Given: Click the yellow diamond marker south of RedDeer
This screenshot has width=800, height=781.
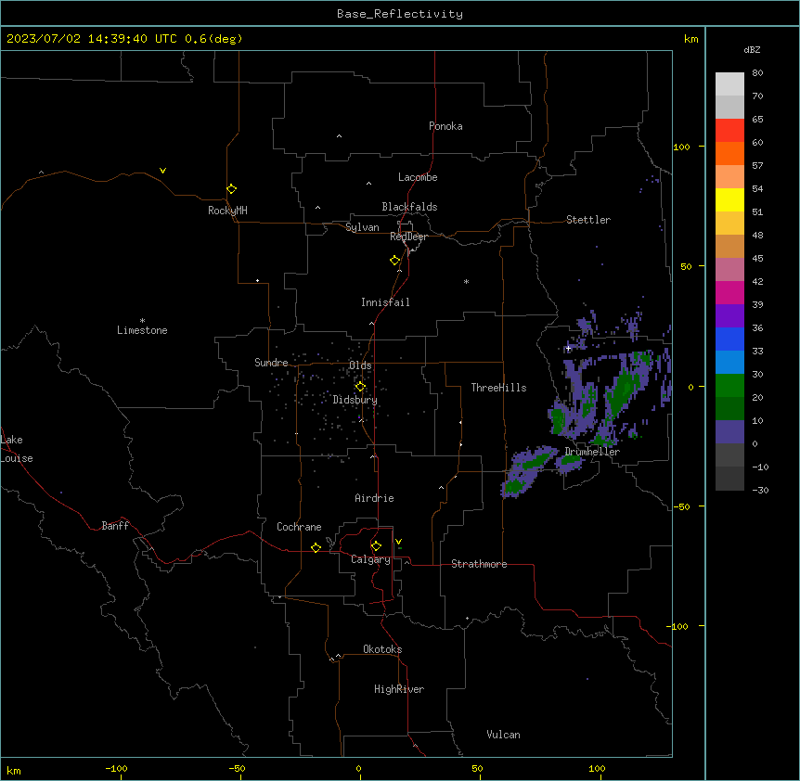Looking at the screenshot, I should click(x=394, y=261).
